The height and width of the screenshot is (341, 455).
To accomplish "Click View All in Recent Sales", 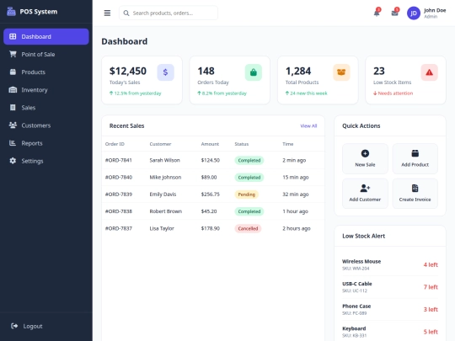I will pos(308,125).
